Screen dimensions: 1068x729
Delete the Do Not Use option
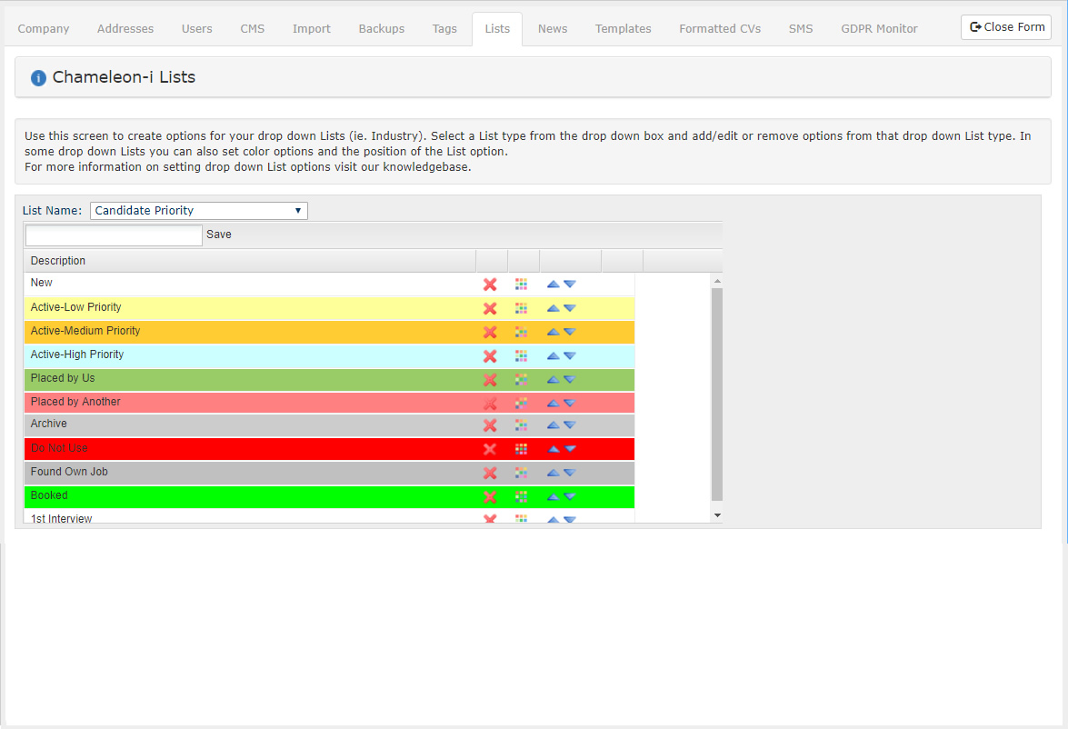coord(490,449)
